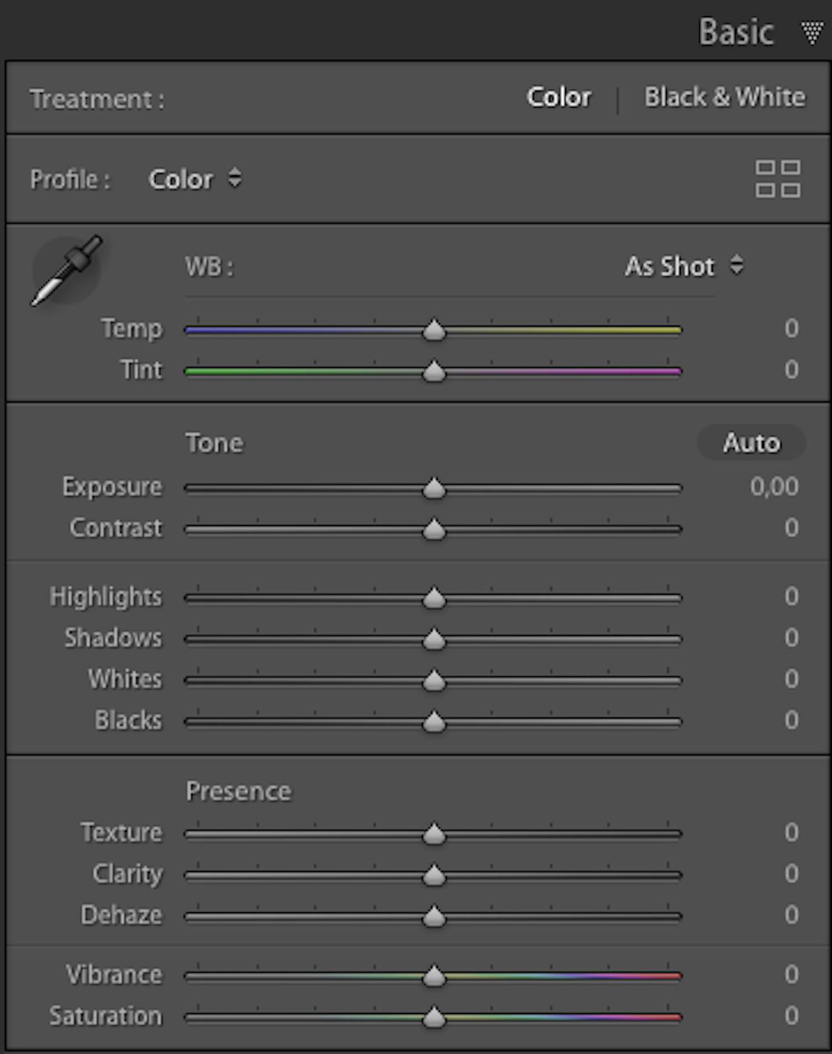Viewport: 832px width, 1054px height.
Task: Switch Treatment to Black & White
Action: [x=724, y=97]
